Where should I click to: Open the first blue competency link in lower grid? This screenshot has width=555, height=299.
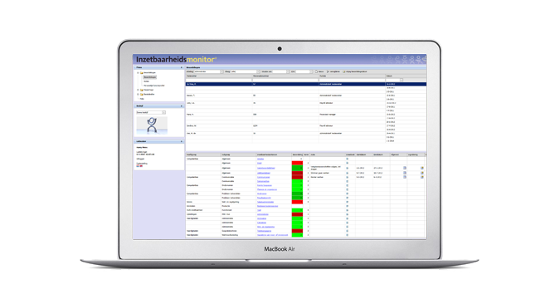click(x=260, y=159)
